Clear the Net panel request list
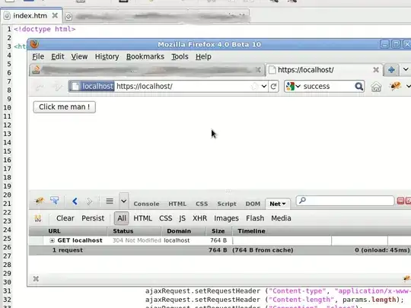 pos(65,218)
